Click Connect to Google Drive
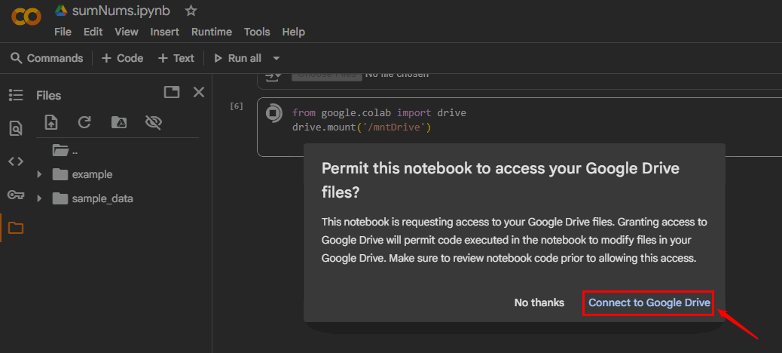This screenshot has width=782, height=353. (649, 302)
